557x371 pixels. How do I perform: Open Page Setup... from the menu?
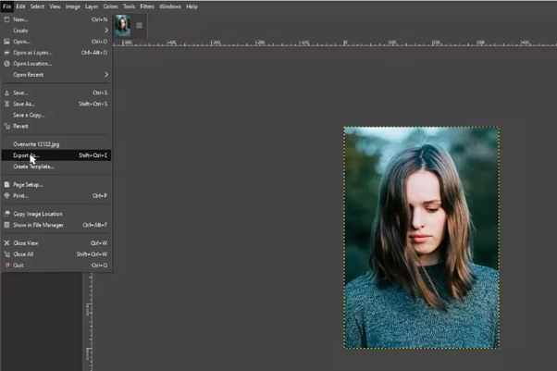[56, 184]
